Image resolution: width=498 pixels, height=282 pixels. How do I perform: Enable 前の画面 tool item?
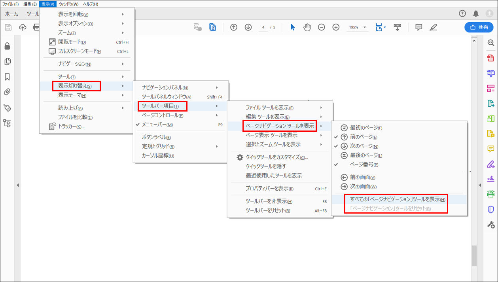tap(399, 178)
